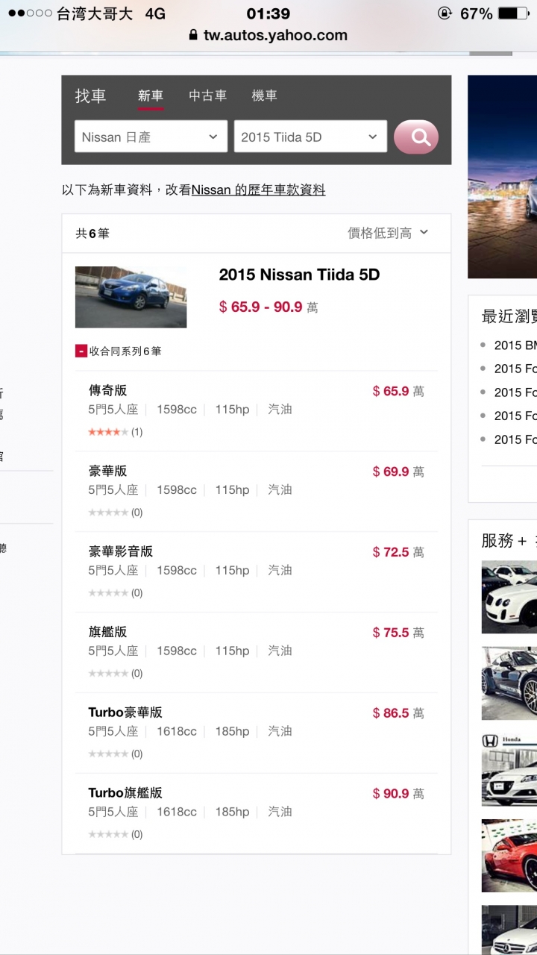Click the star rating under 傳奇版

[x=108, y=432]
